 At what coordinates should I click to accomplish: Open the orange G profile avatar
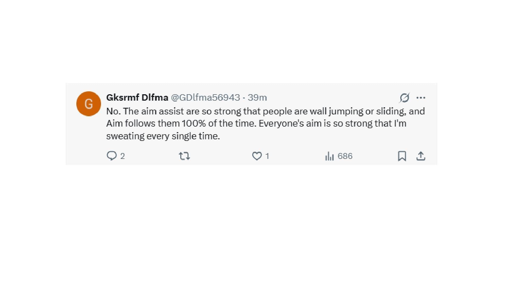click(89, 104)
